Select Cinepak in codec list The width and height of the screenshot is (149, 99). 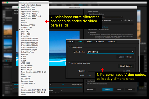coord(34,23)
